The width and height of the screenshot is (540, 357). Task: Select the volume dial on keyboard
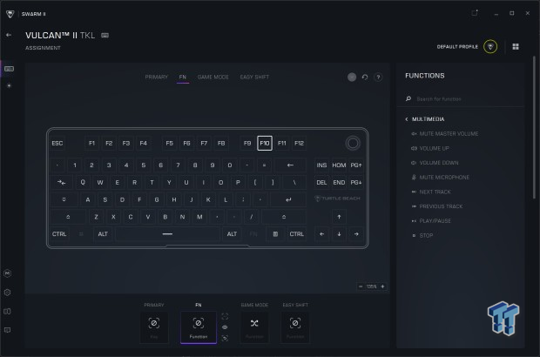[x=353, y=143]
